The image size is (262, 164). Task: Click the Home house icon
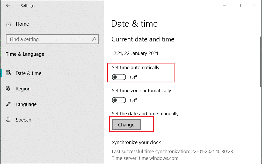click(9, 24)
